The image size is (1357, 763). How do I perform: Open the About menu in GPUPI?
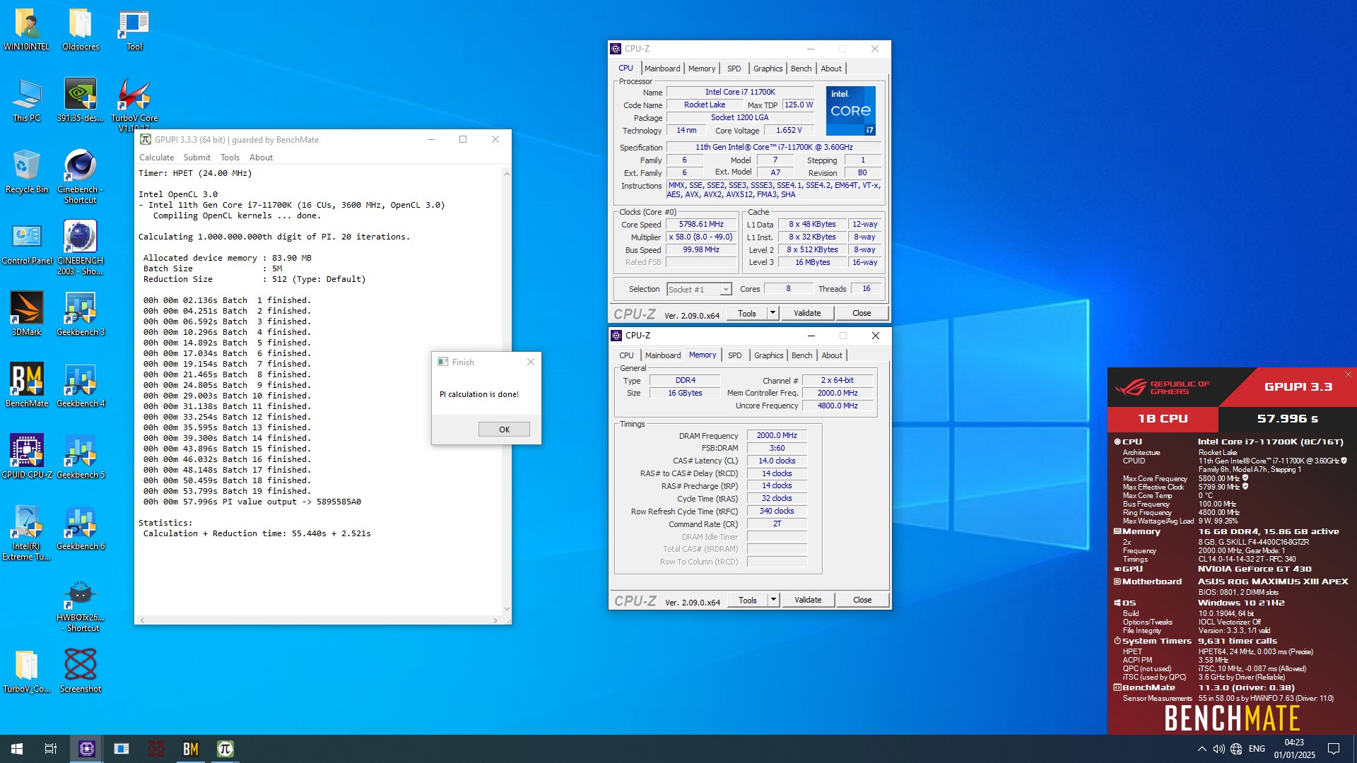[261, 158]
